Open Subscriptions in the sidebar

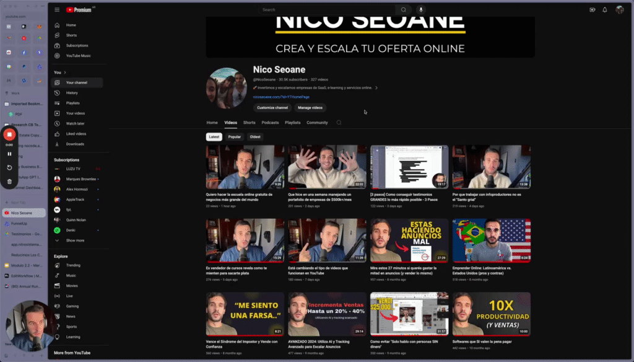point(77,45)
